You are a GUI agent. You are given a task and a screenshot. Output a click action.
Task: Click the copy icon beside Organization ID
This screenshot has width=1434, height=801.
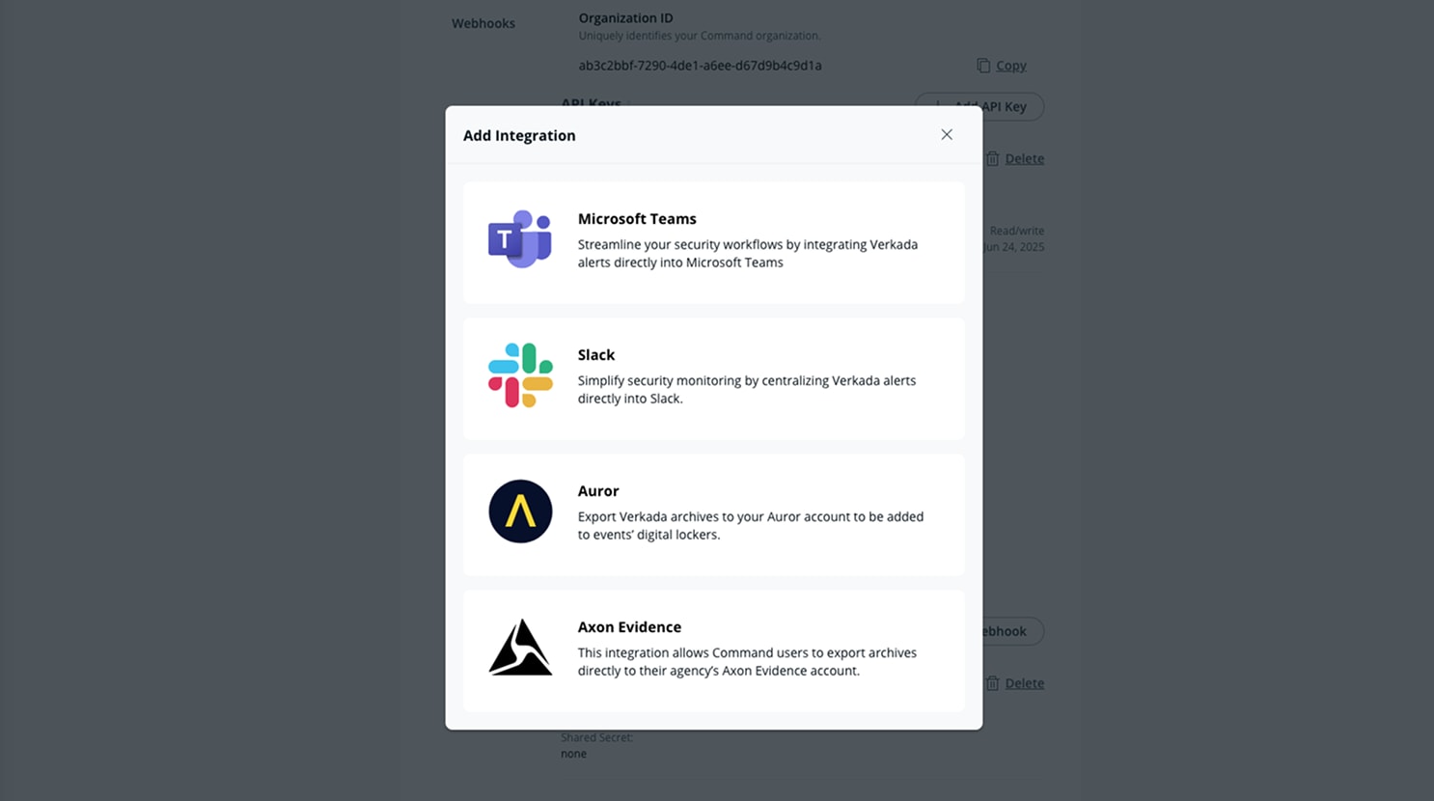(x=983, y=66)
